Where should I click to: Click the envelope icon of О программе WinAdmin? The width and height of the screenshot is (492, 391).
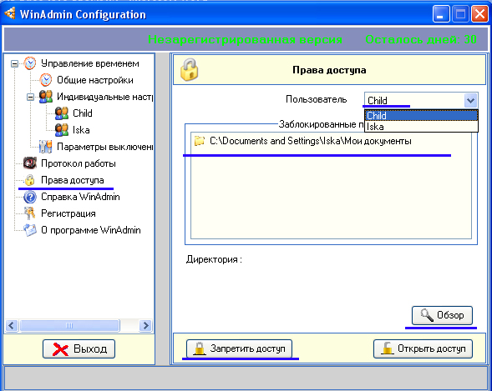[x=30, y=230]
